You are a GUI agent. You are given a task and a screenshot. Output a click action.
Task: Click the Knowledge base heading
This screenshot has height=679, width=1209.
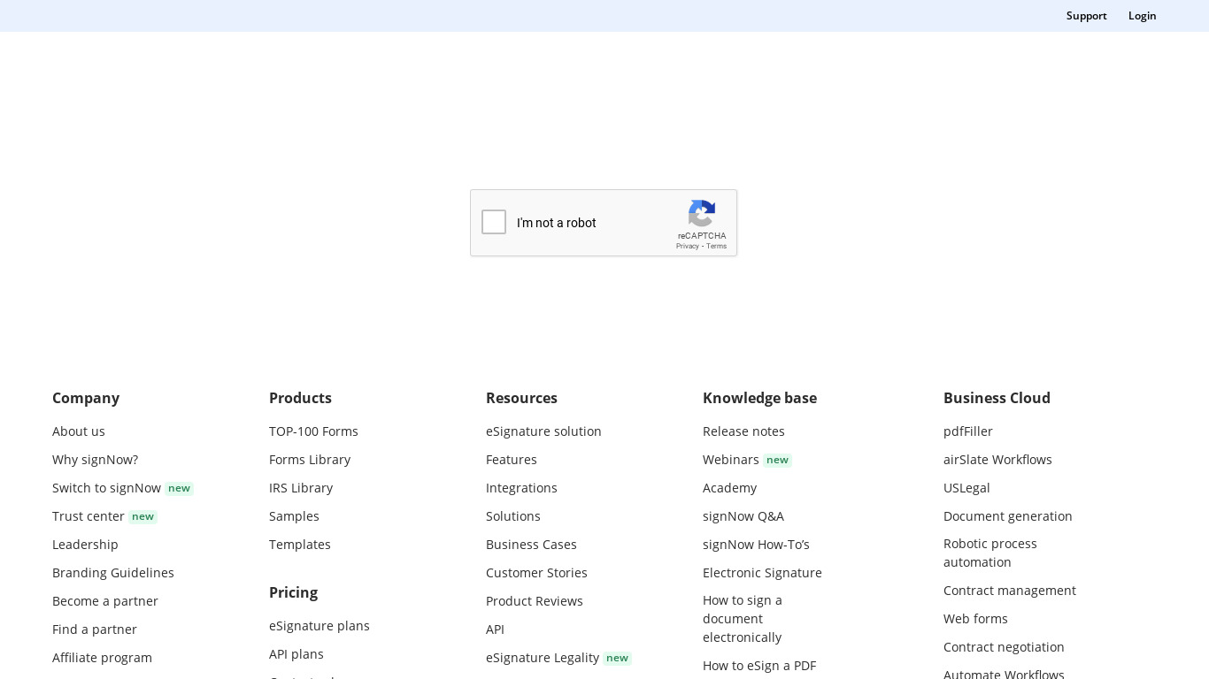tap(759, 398)
